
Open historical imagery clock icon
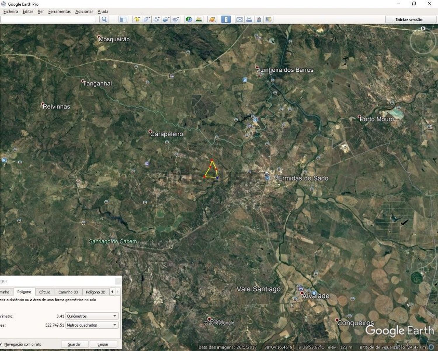click(189, 20)
